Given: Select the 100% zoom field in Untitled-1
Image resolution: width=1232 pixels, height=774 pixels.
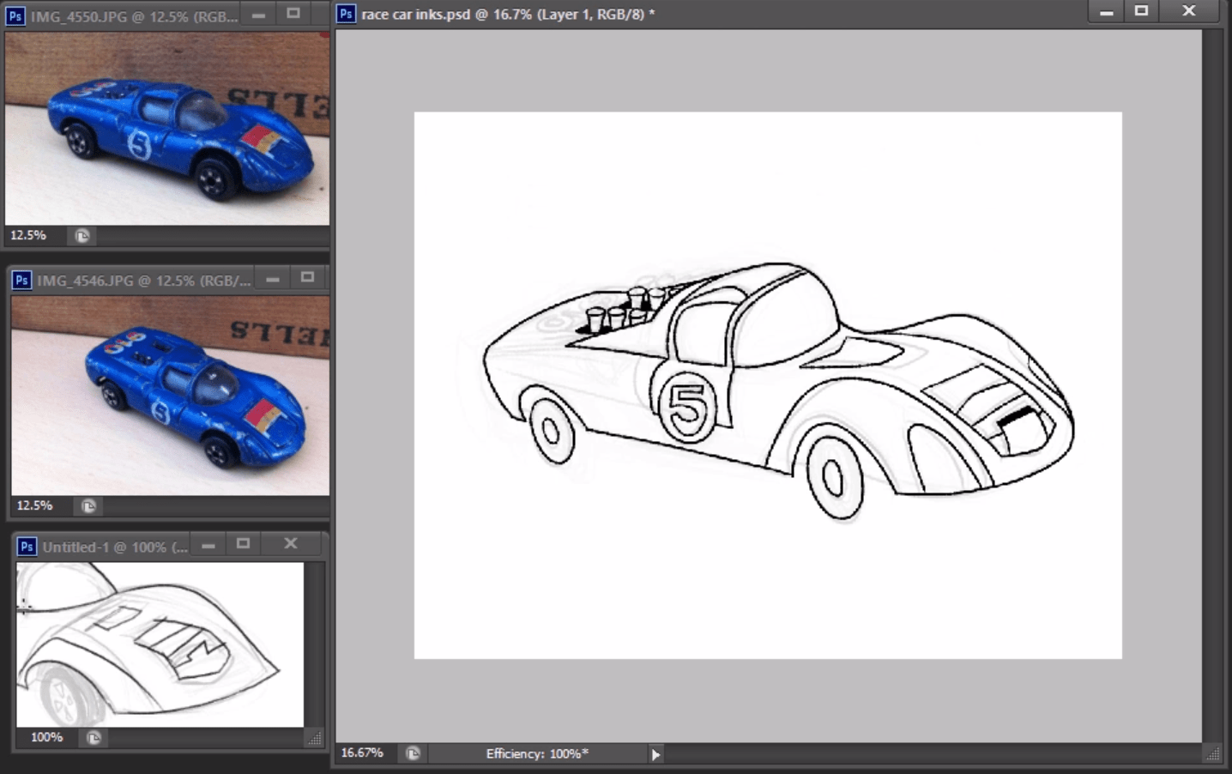Looking at the screenshot, I should pos(46,737).
